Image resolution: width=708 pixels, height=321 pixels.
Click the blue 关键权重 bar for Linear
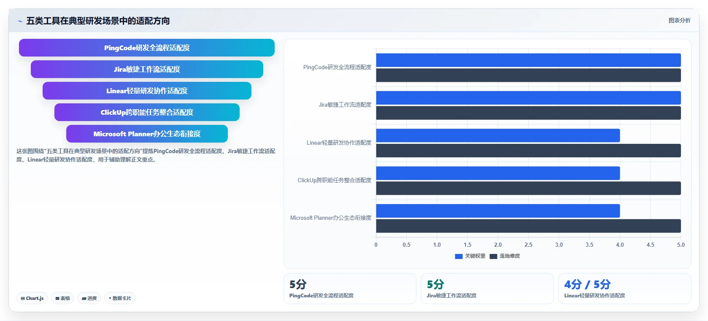coord(498,135)
